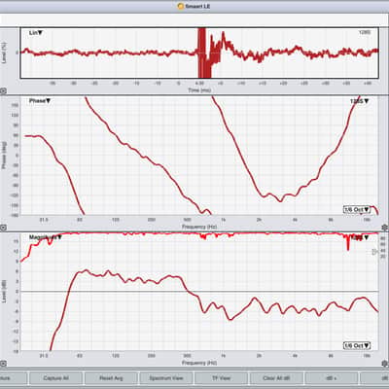
Task: Click the Smaart LE logo in title bar
Action: coord(181,6)
